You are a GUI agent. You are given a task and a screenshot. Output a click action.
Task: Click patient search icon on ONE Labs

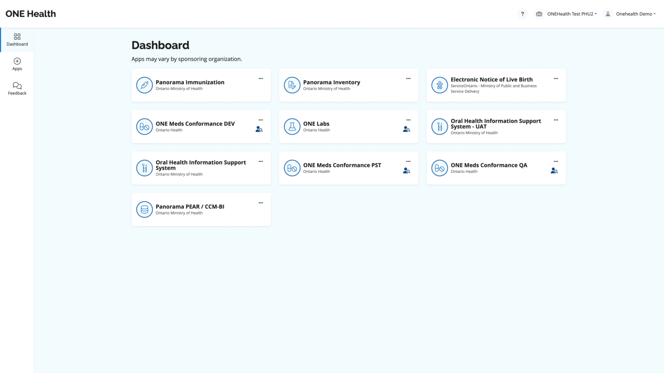point(407,129)
